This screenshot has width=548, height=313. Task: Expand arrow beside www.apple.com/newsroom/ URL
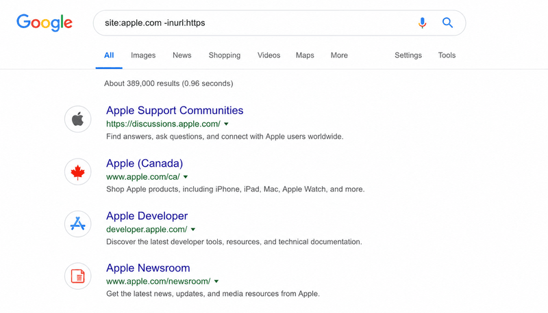(x=216, y=282)
